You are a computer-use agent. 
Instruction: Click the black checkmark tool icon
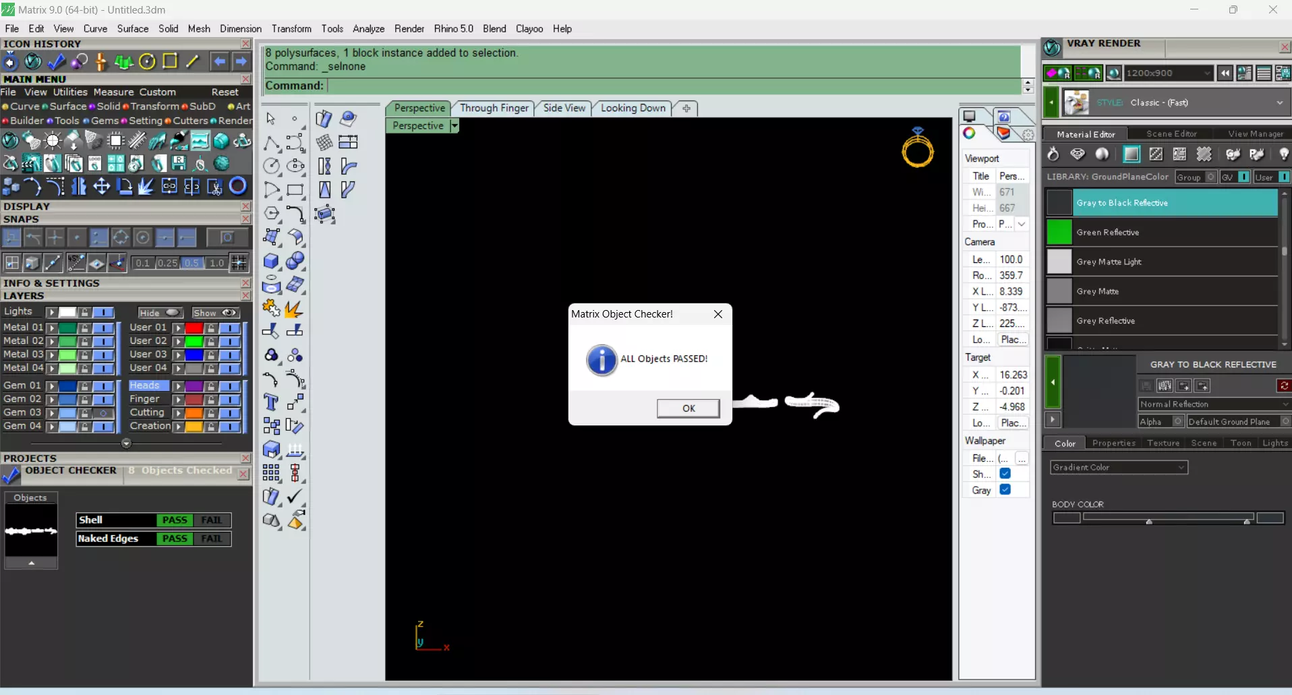pyautogui.click(x=295, y=497)
